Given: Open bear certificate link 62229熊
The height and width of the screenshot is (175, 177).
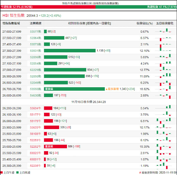Looking at the screenshot, I should click(36, 70).
